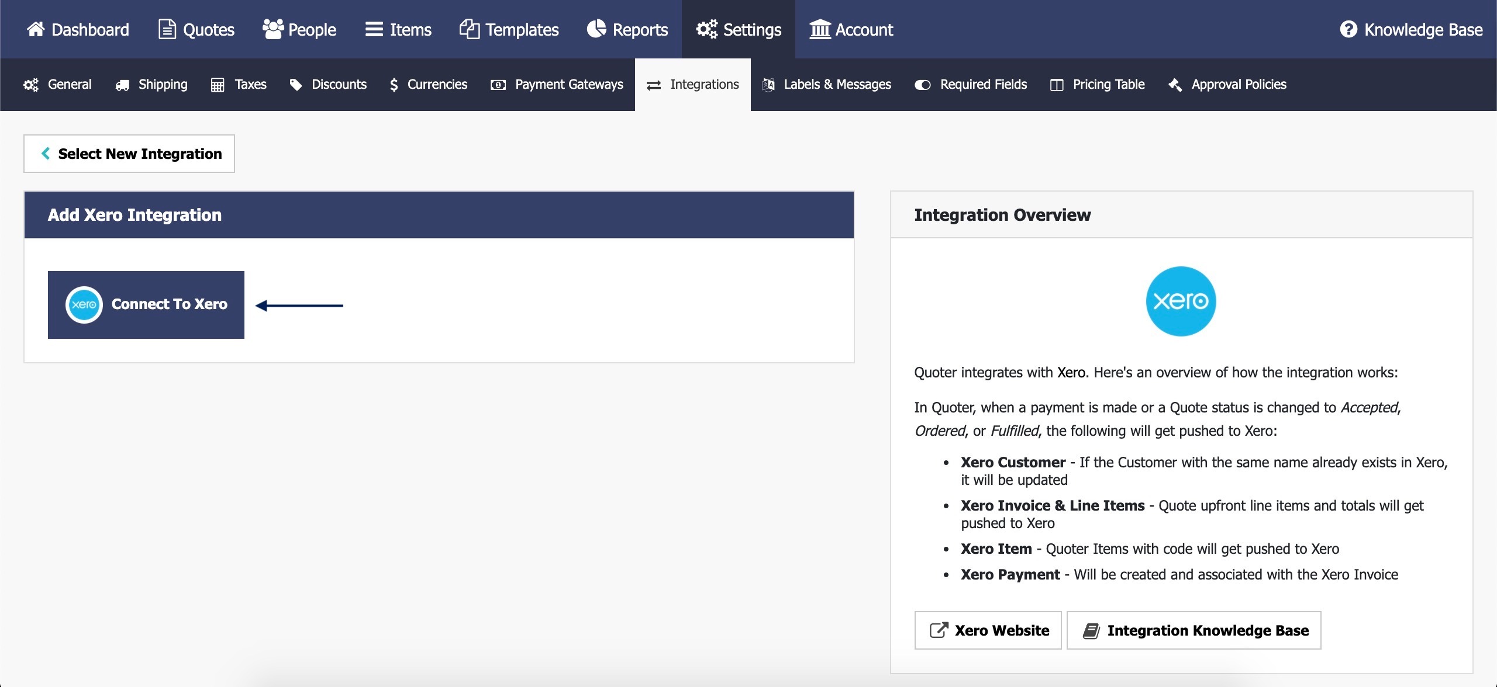Click the Select New Integration button
The height and width of the screenshot is (687, 1497).
pos(129,154)
